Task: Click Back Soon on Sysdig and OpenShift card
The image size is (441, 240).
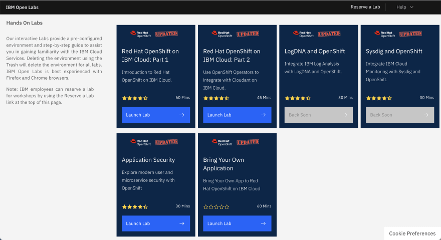Action: click(400, 115)
